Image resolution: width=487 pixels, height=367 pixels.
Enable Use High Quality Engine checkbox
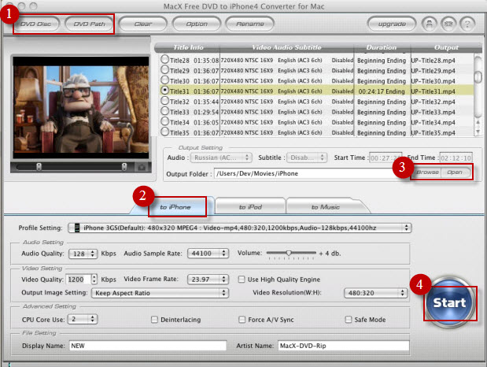(242, 280)
